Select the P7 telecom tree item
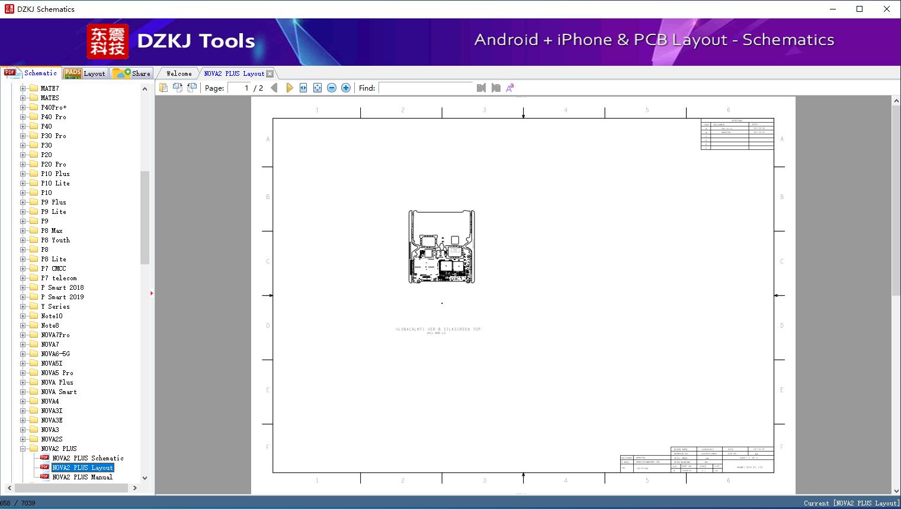 [x=59, y=278]
